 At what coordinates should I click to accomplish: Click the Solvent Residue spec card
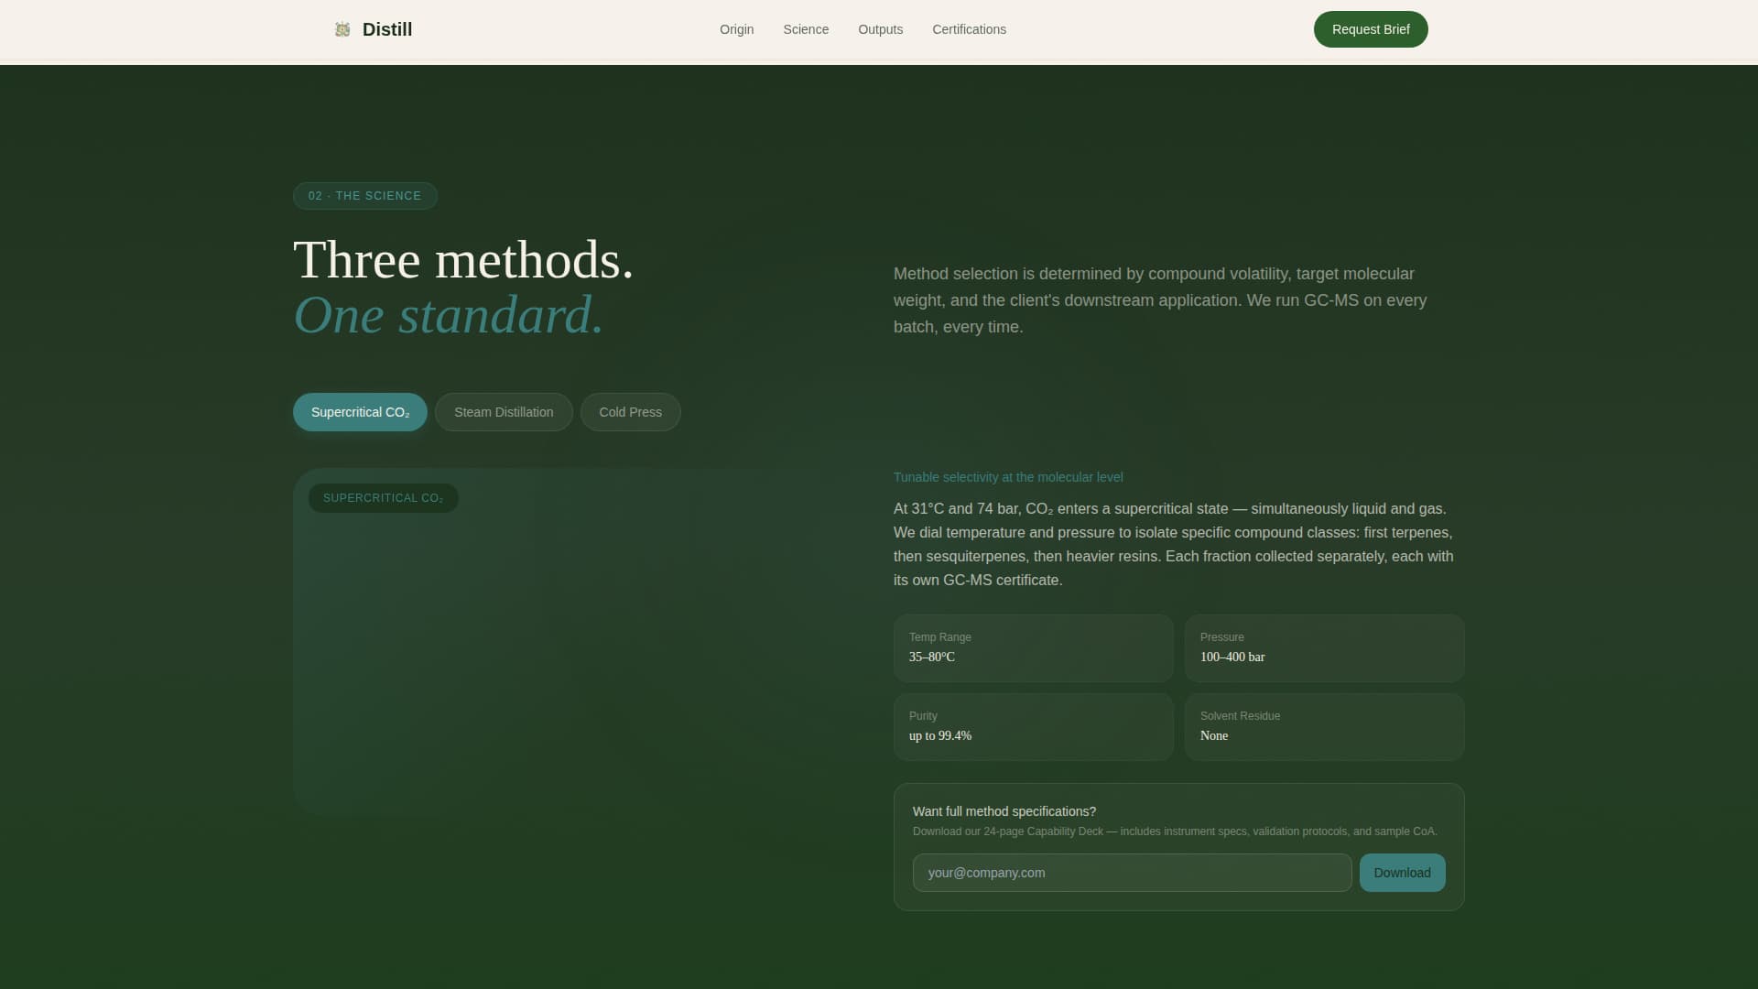click(1324, 727)
